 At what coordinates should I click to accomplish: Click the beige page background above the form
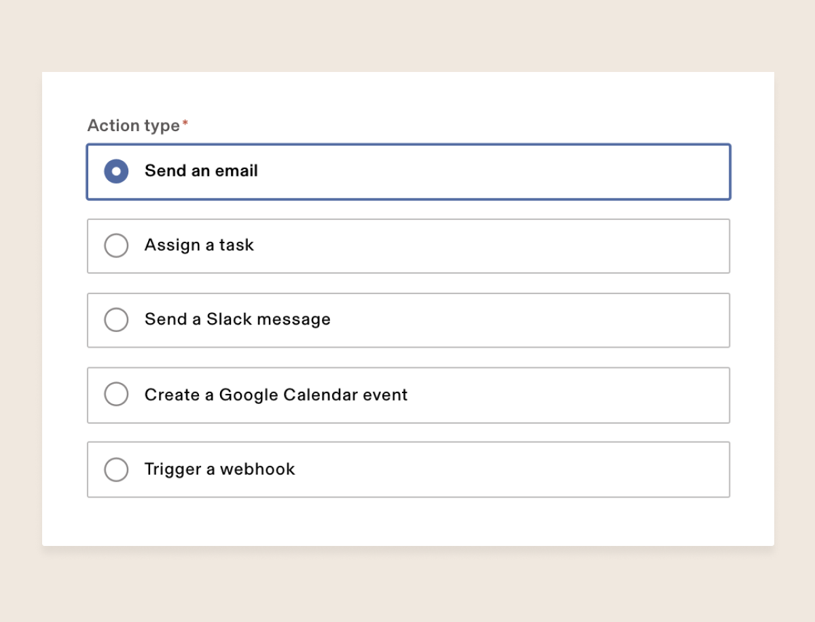click(x=407, y=34)
